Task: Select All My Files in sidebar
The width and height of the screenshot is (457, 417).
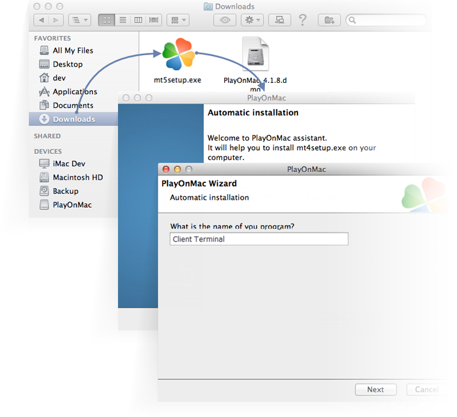Action: [x=73, y=50]
